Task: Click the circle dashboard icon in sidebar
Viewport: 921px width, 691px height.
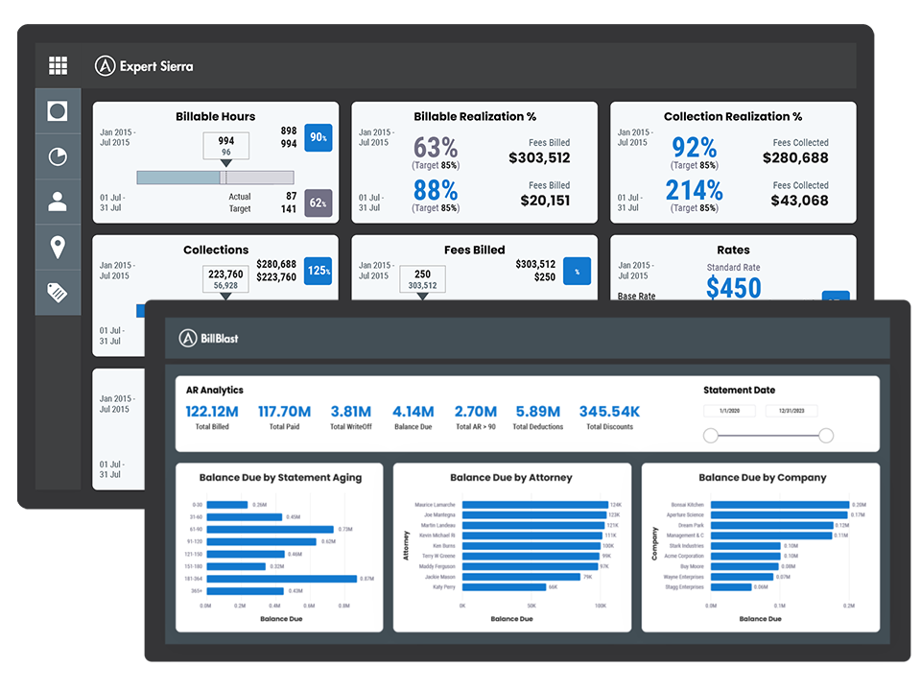Action: 58,111
